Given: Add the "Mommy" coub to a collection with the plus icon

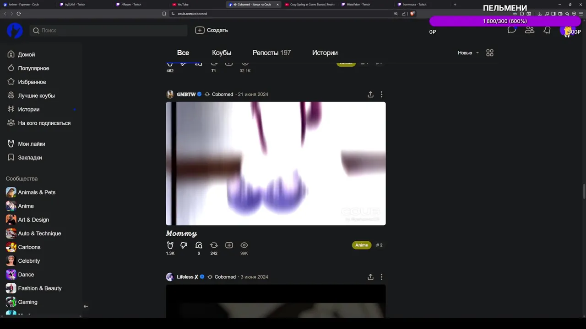Looking at the screenshot, I should 229,245.
